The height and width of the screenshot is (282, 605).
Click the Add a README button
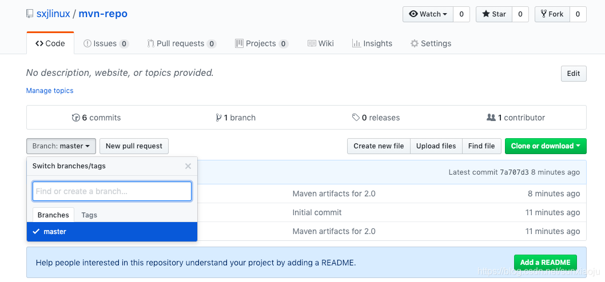[545, 263]
